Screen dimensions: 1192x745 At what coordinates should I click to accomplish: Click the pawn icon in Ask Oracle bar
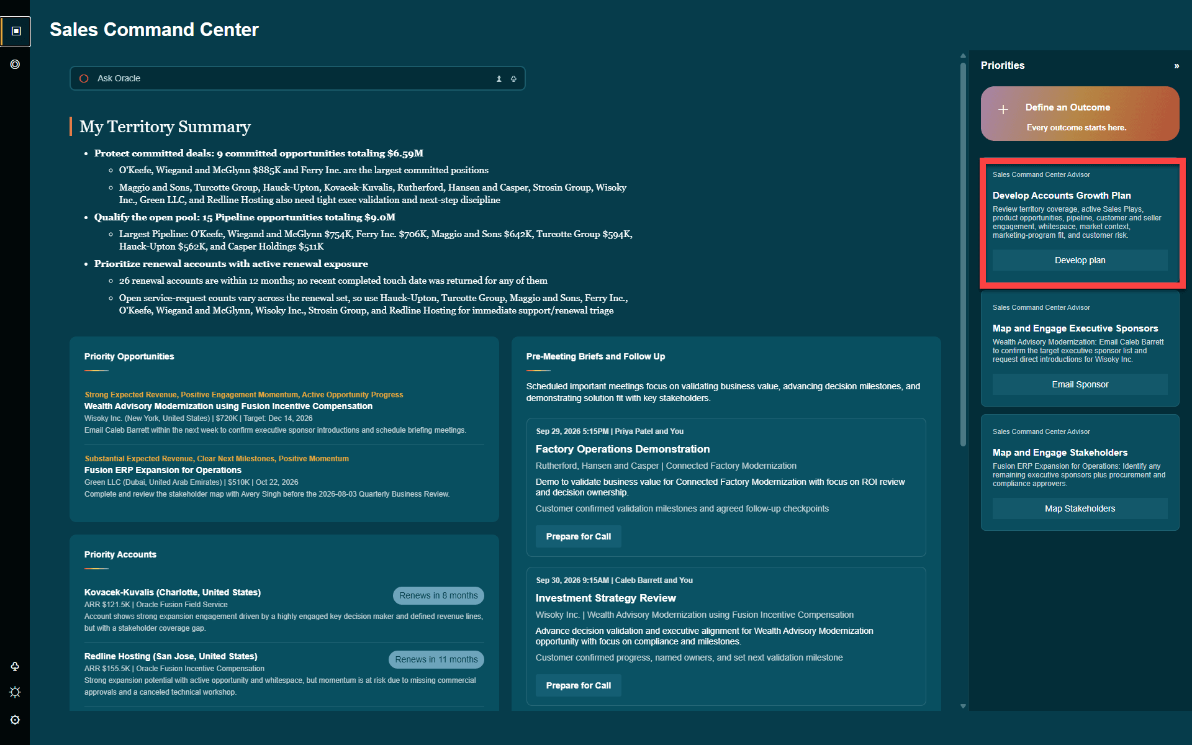pyautogui.click(x=499, y=79)
